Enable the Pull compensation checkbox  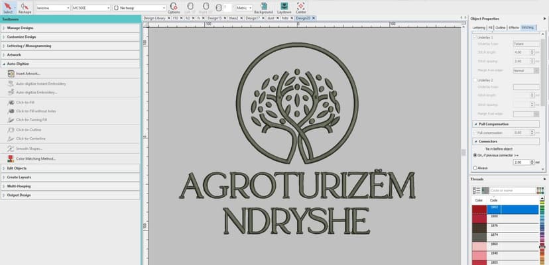(475, 133)
